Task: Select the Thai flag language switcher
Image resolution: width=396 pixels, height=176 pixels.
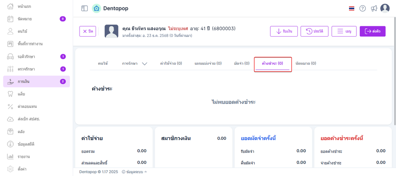Action: click(x=352, y=9)
